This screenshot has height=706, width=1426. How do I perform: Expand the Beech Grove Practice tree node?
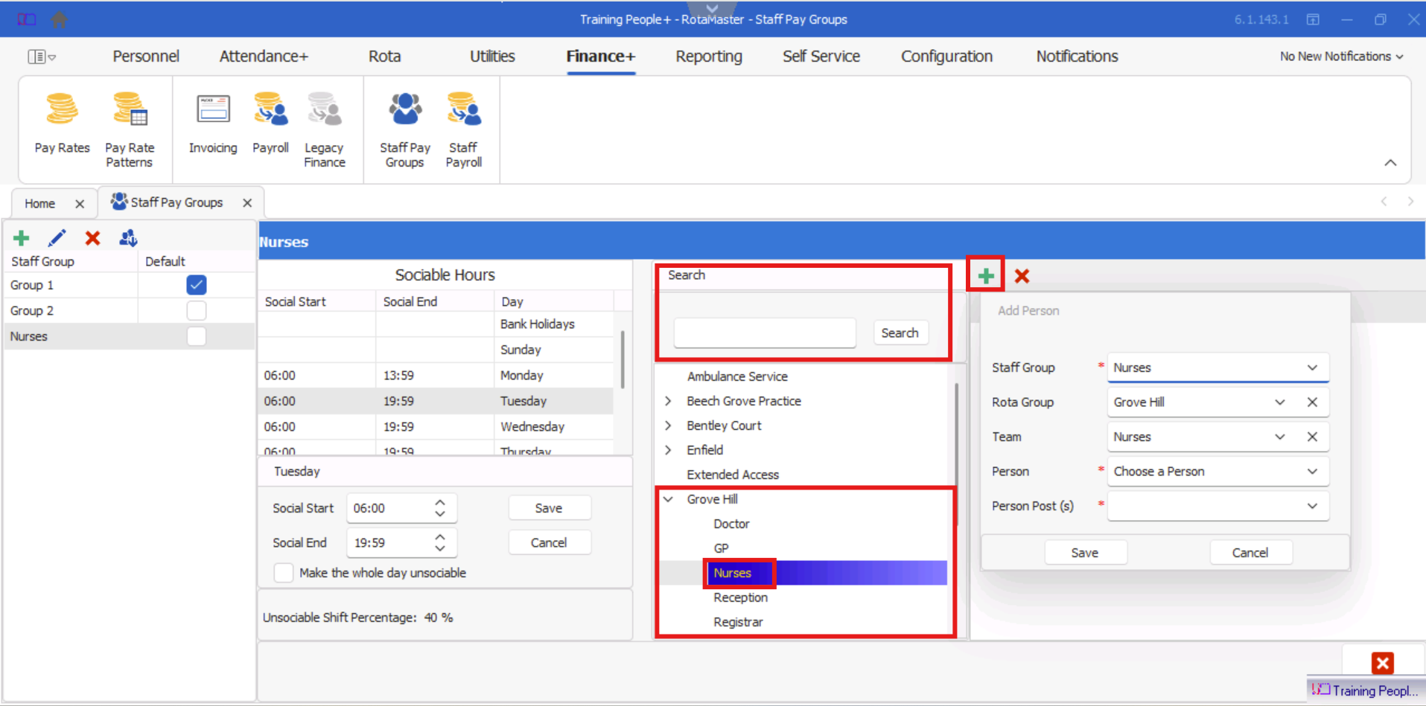coord(668,401)
